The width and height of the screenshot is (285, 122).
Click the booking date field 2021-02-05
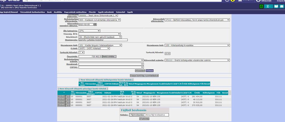click(86, 24)
